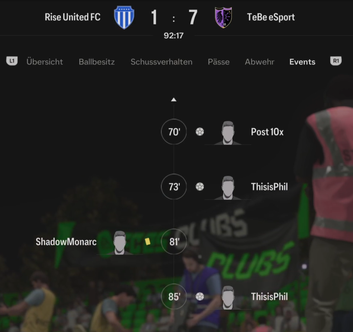353x332 pixels.
Task: Click the up arrow above the timeline
Action: [x=174, y=99]
